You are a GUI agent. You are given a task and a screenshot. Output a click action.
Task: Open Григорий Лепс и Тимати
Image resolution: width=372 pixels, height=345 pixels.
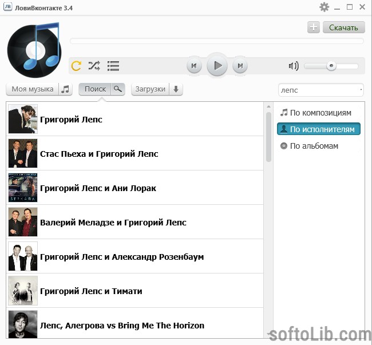pos(134,291)
